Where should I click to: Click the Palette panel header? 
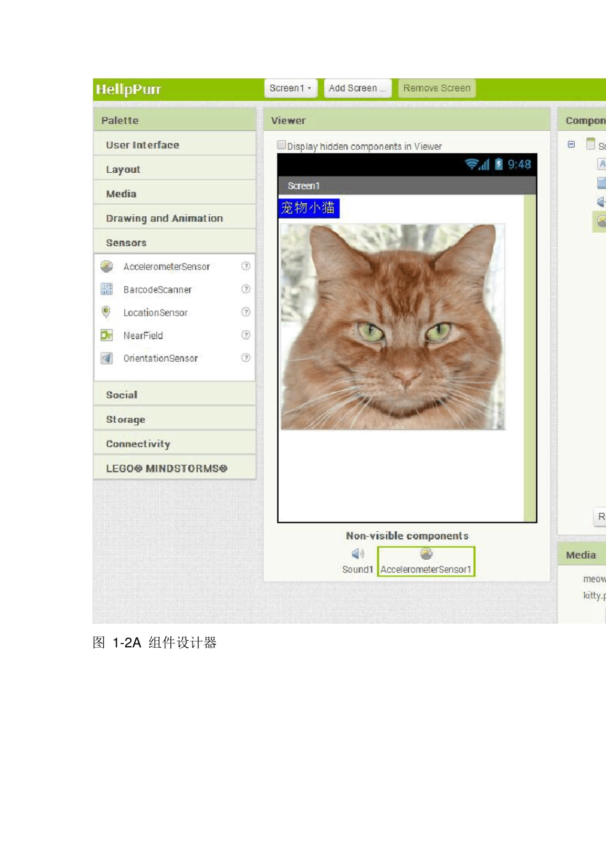175,120
